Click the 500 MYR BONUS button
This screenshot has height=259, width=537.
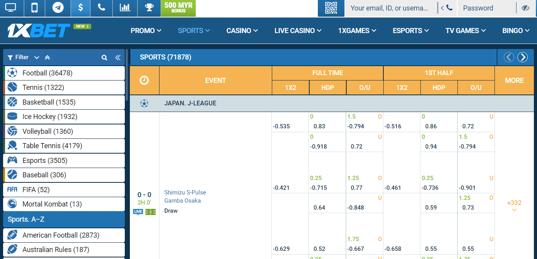tap(178, 8)
